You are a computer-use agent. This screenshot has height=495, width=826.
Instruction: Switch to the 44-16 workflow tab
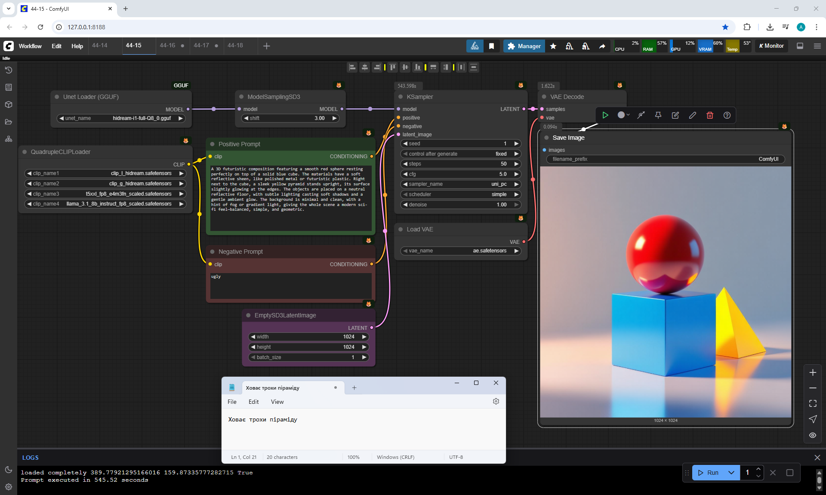click(x=167, y=46)
